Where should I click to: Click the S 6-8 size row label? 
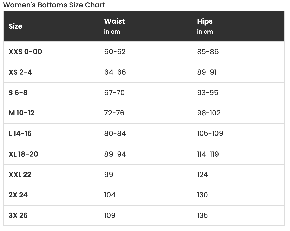[x=18, y=93]
